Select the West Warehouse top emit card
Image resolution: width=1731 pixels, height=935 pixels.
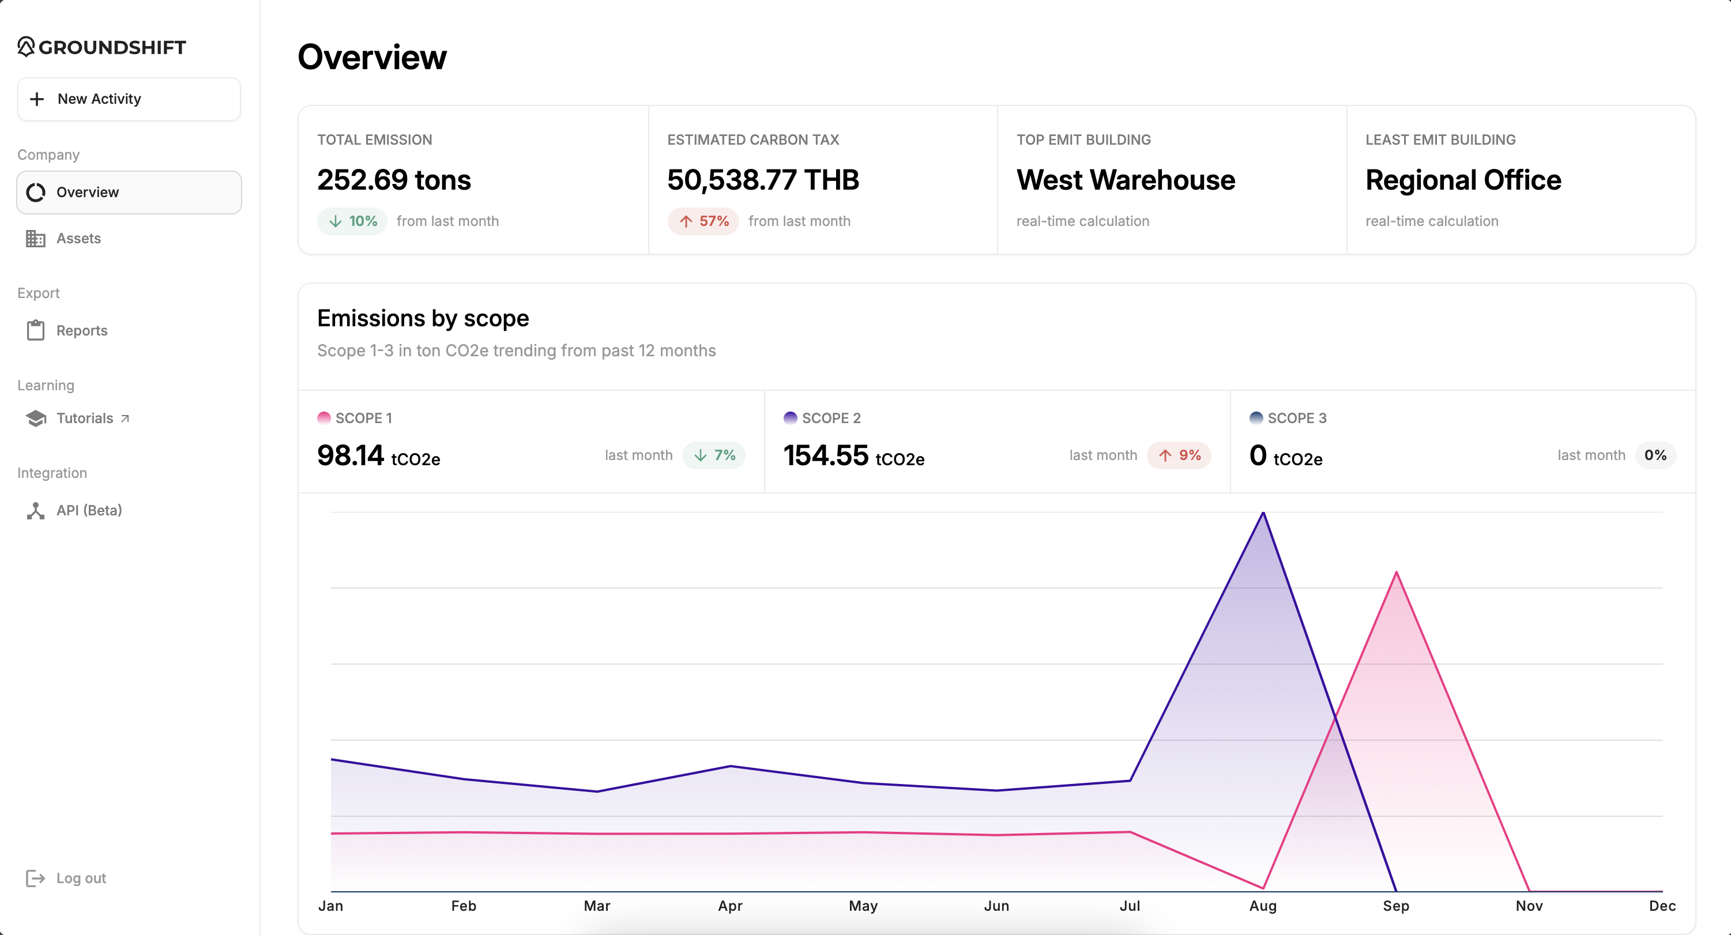(x=1171, y=180)
